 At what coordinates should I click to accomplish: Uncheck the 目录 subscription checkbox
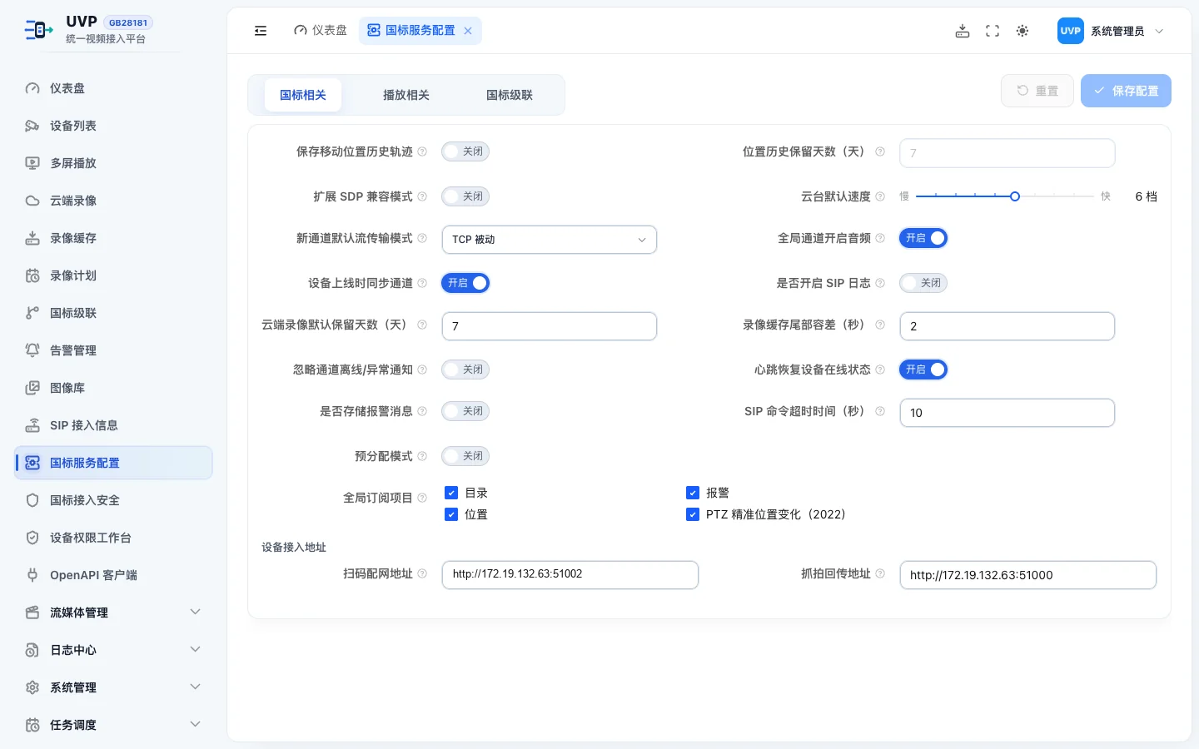pyautogui.click(x=451, y=493)
